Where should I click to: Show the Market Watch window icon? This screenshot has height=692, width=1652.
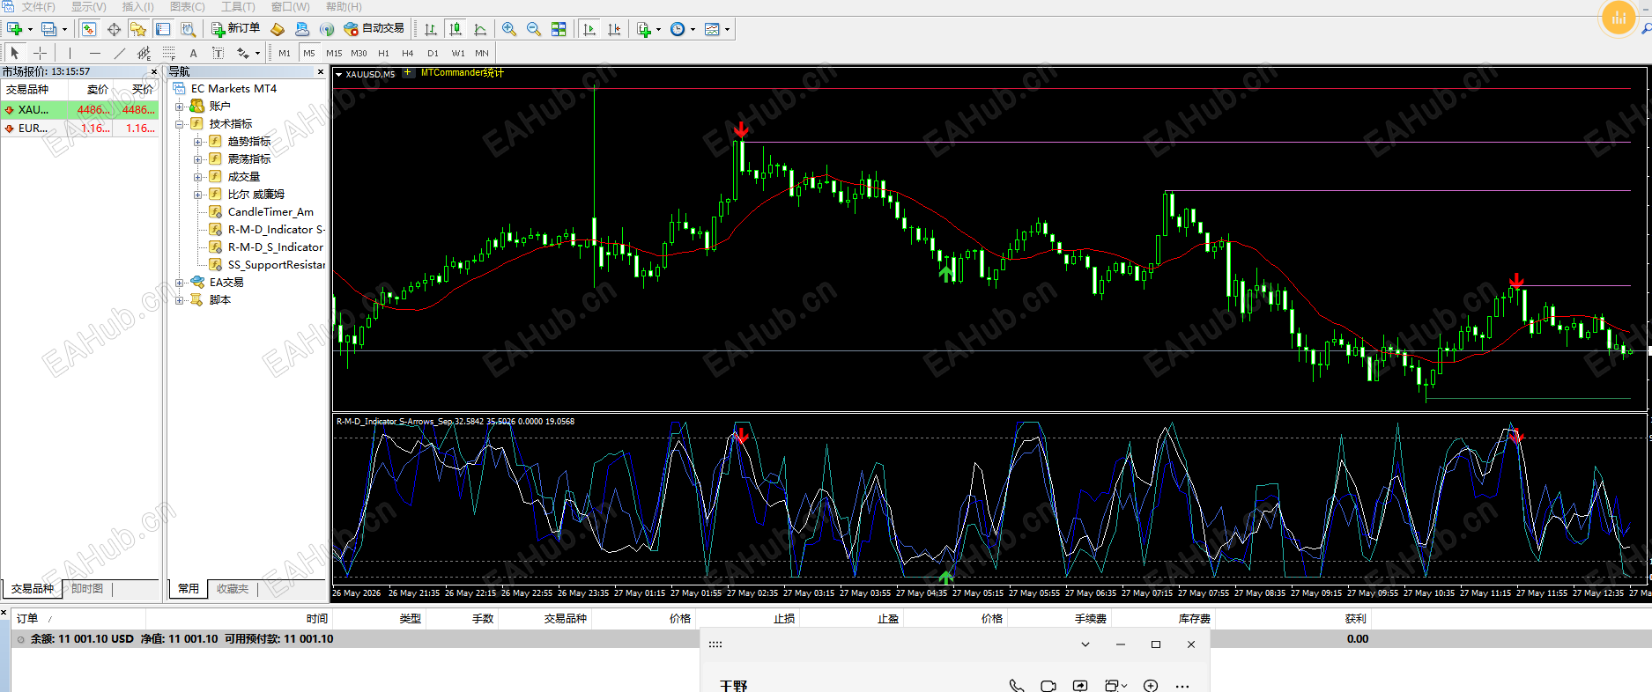89,29
